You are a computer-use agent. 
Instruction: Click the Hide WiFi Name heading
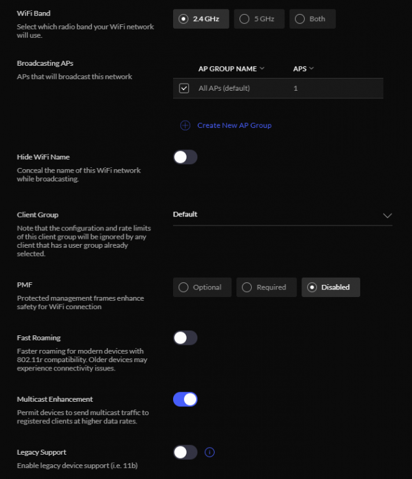click(x=43, y=157)
